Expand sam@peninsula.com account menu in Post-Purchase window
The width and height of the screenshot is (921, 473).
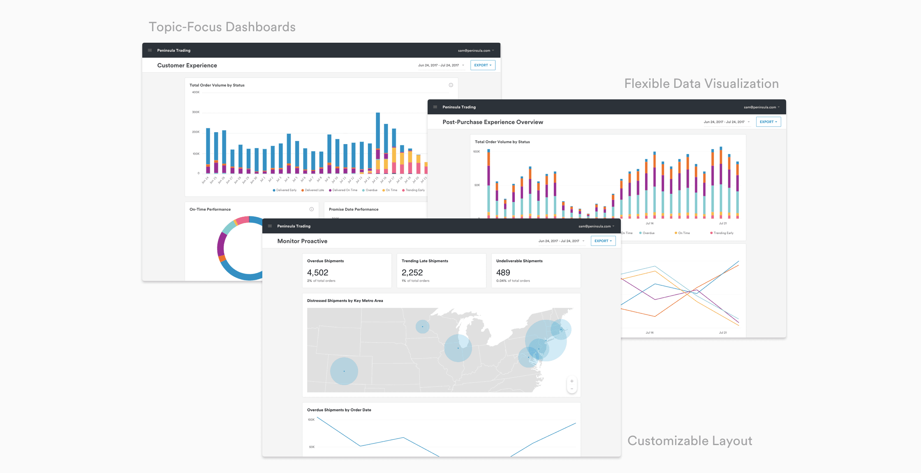coord(761,107)
